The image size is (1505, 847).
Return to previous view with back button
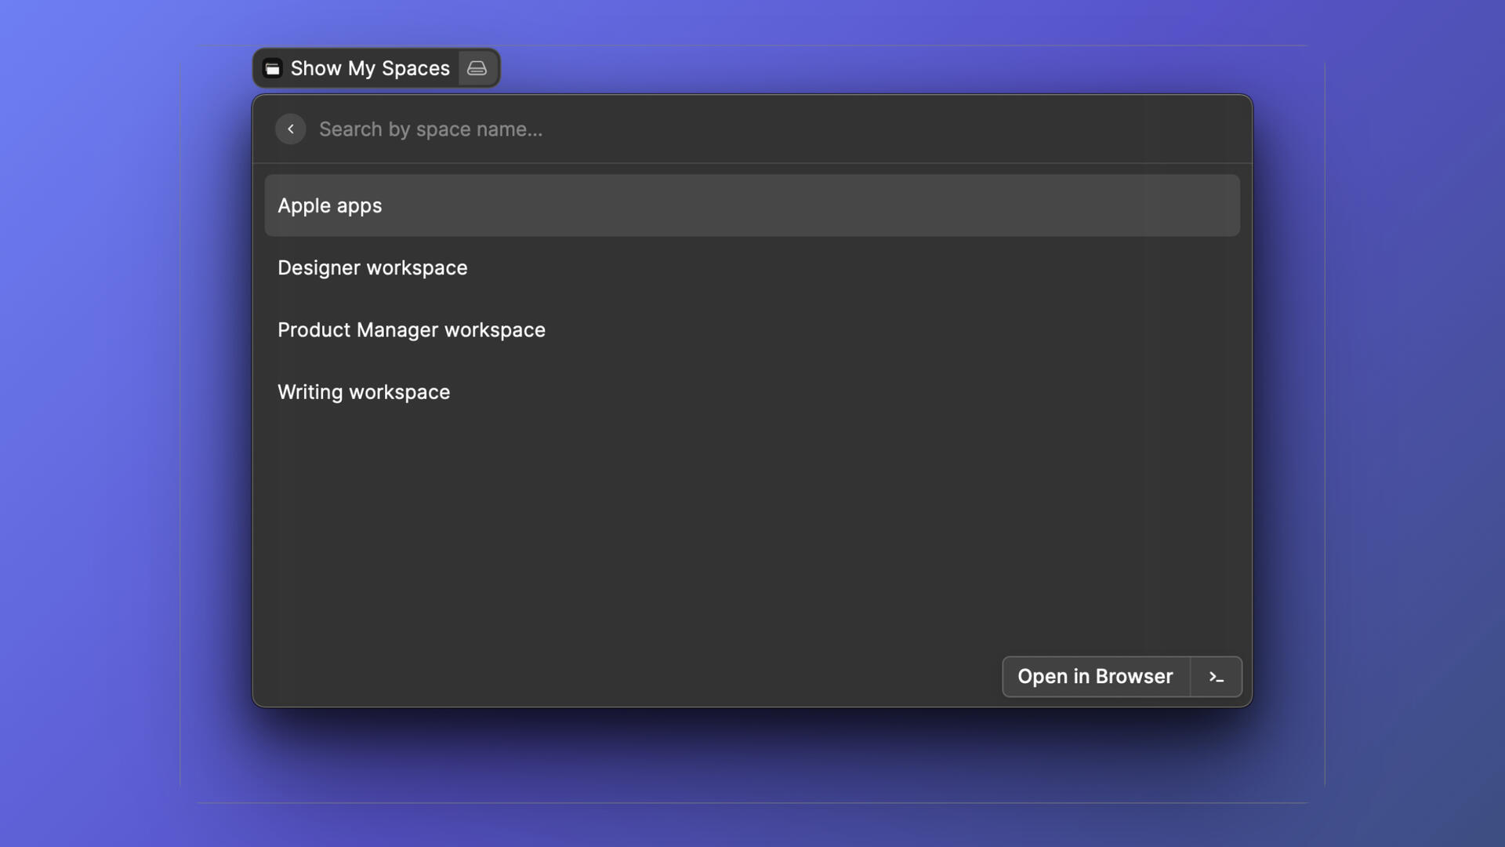(290, 129)
